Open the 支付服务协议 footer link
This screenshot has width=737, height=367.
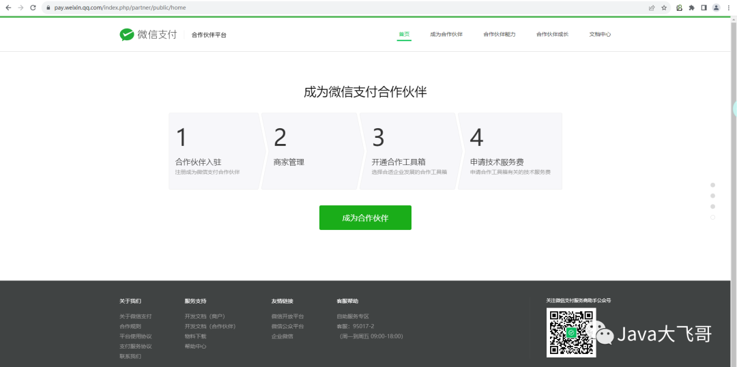click(x=135, y=347)
